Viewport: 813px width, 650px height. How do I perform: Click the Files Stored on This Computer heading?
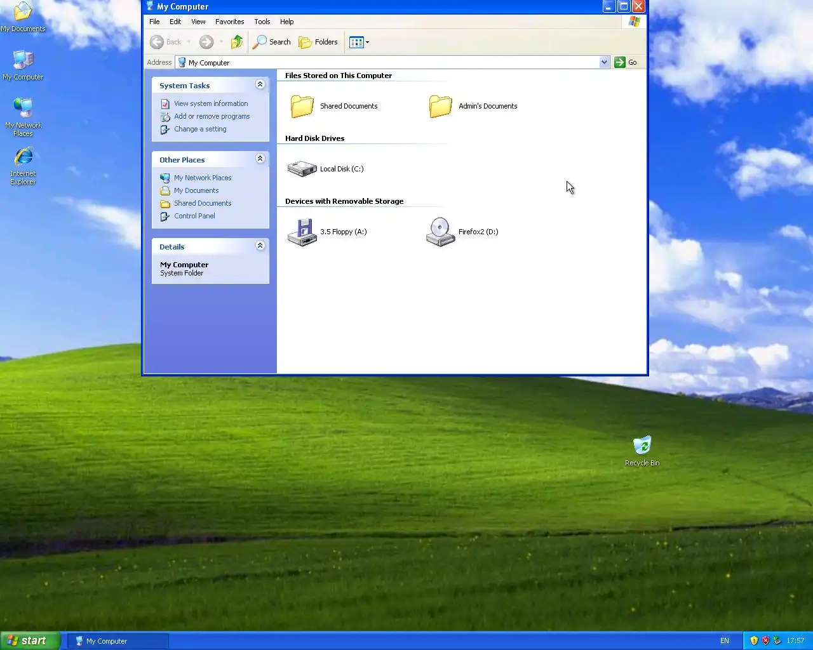click(339, 76)
